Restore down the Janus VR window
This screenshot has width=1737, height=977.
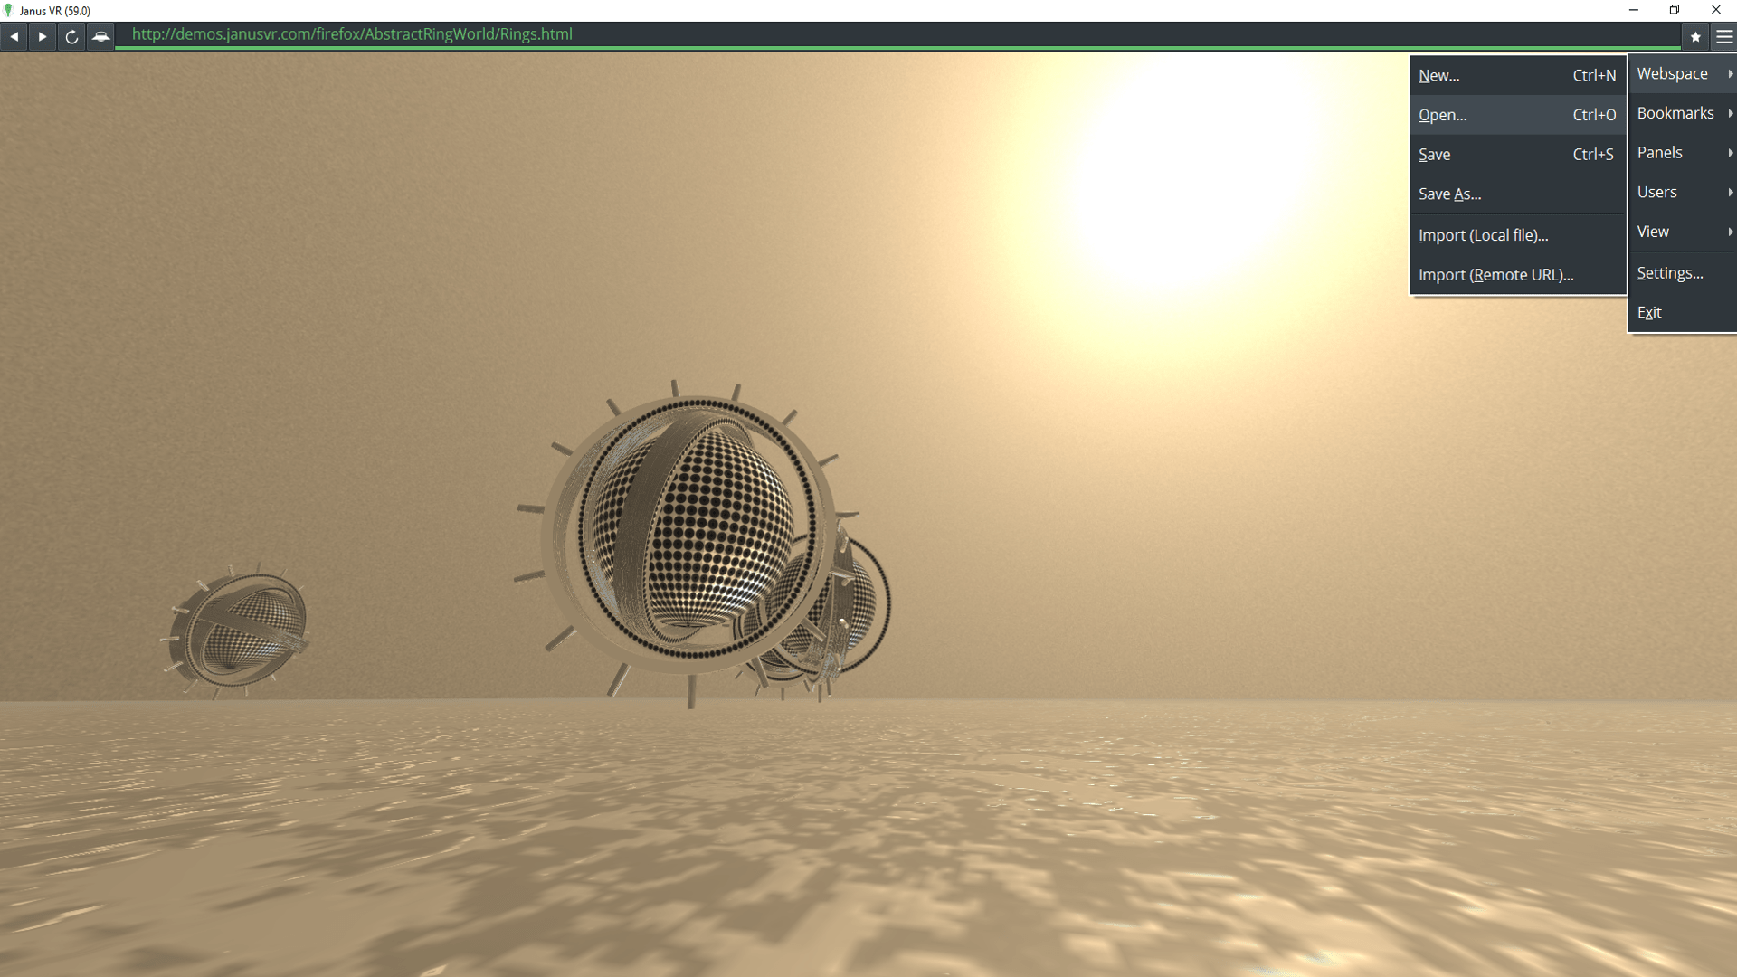click(1675, 10)
